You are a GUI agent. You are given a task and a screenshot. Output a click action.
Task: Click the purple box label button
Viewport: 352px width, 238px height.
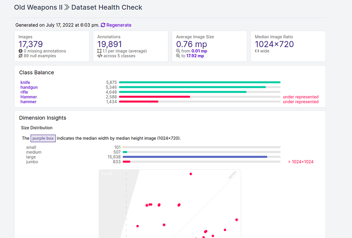click(x=43, y=138)
